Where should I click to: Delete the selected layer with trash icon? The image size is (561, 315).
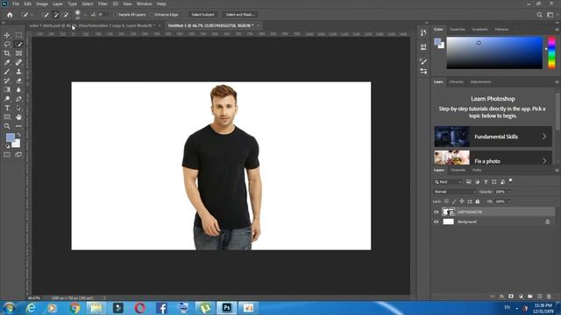(549, 297)
